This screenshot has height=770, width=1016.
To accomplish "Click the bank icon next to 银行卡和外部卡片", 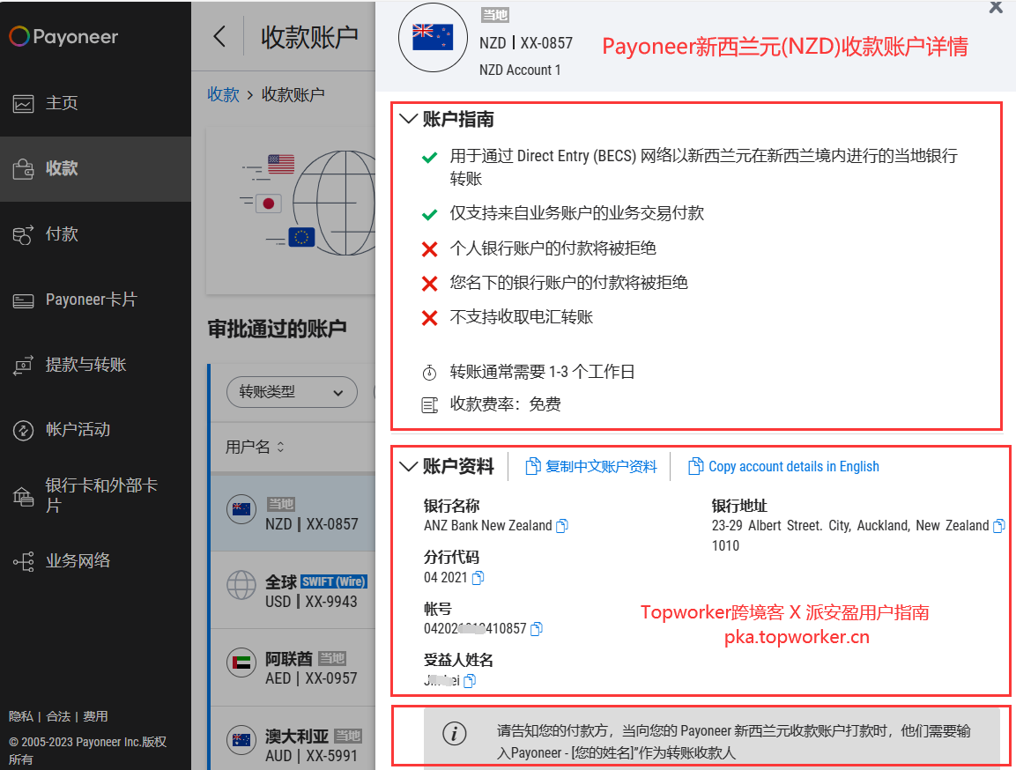I will (x=23, y=497).
